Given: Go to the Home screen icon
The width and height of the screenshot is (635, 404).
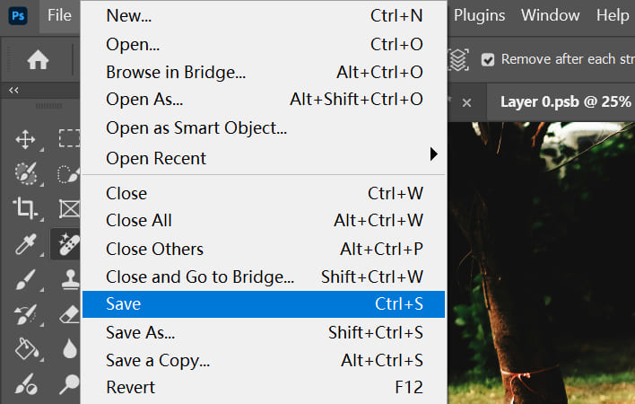Looking at the screenshot, I should click(x=38, y=60).
